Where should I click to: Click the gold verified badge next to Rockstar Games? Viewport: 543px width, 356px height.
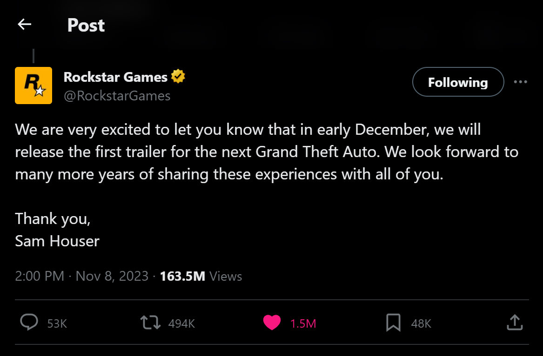(179, 76)
